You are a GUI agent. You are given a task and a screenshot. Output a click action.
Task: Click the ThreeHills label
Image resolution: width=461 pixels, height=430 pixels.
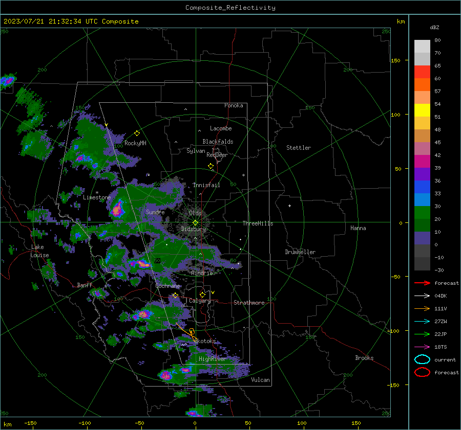[258, 223]
